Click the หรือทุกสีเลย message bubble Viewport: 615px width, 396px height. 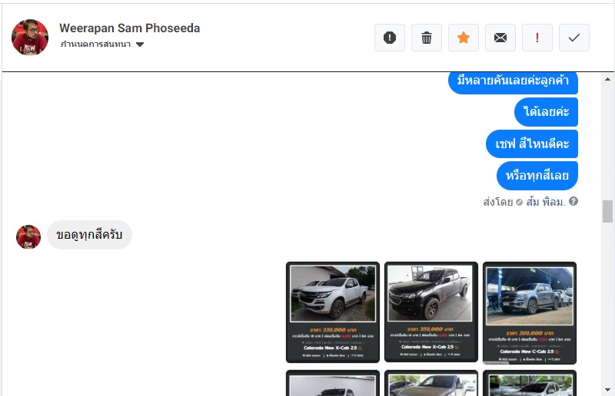[537, 176]
